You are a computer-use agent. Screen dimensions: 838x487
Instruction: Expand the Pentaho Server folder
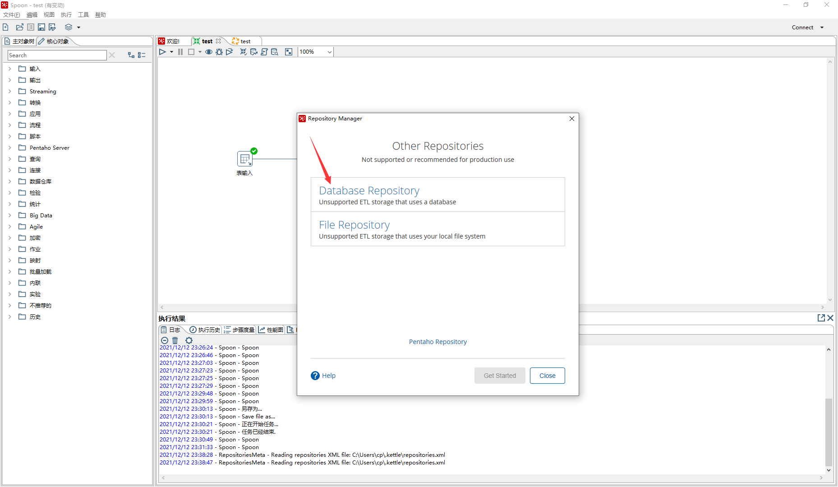tap(9, 147)
